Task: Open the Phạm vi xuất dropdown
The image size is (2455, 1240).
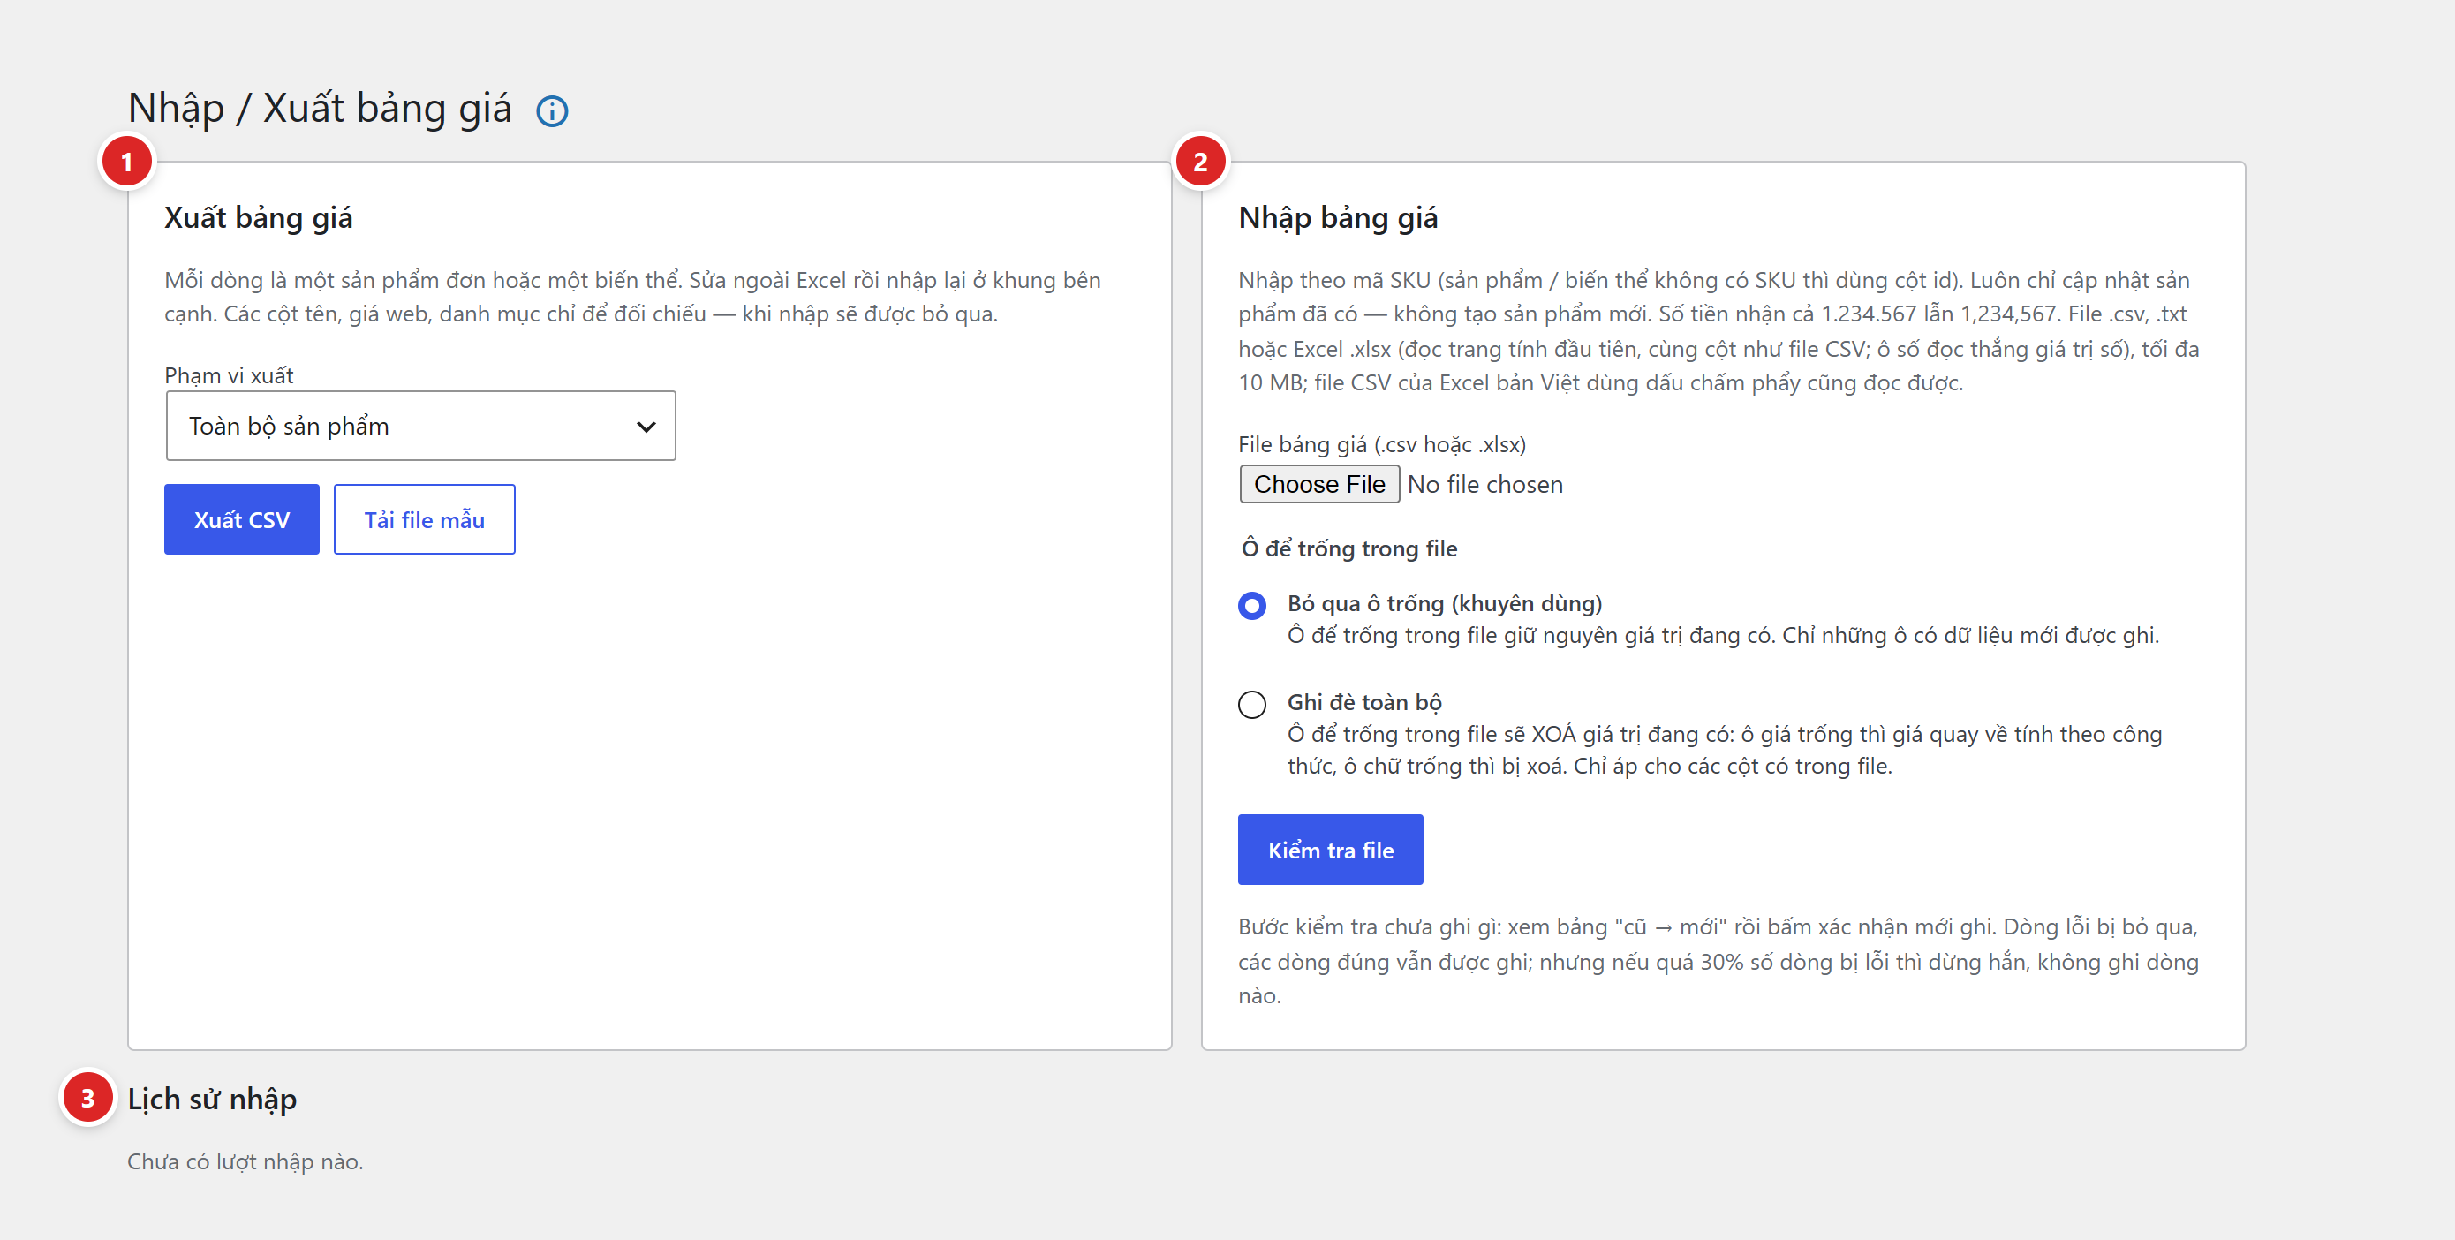Action: 420,426
